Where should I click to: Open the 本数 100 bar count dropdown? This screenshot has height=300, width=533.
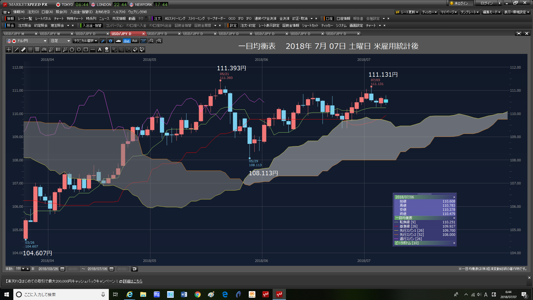[23, 269]
